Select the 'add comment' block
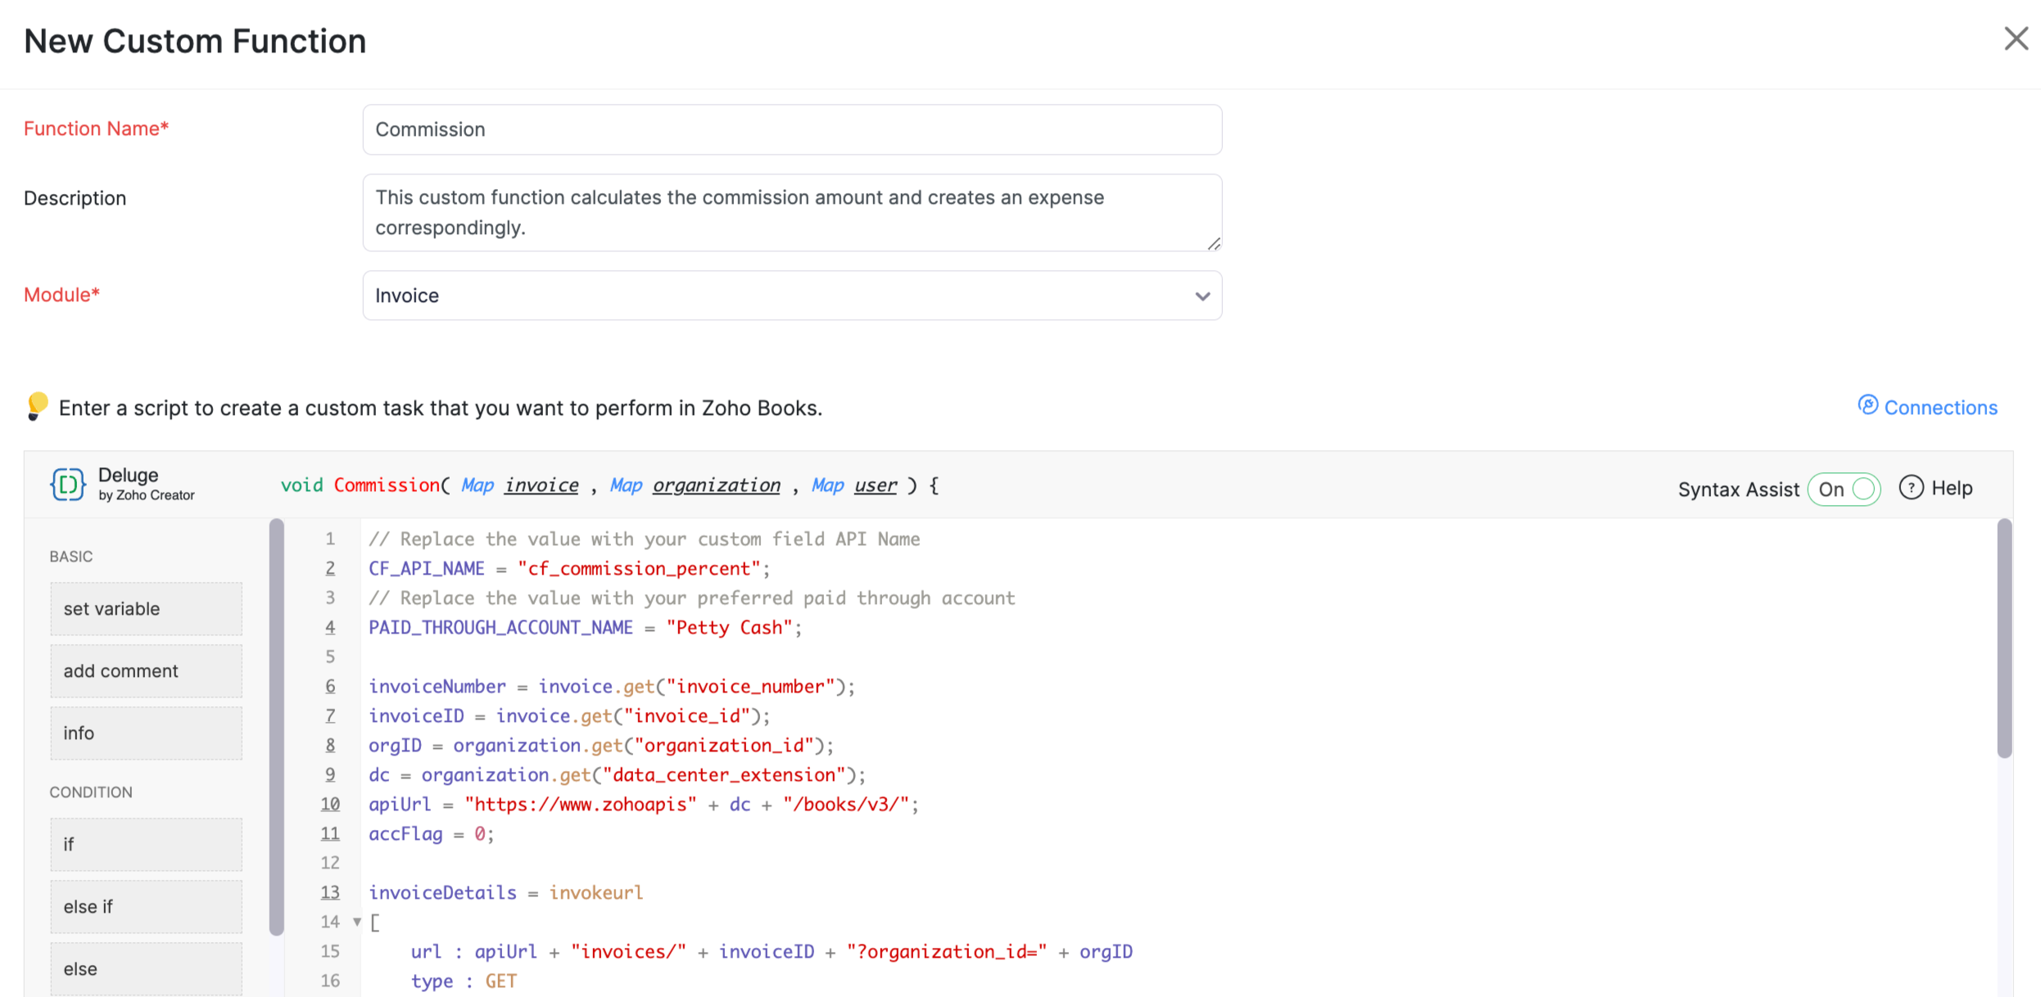The image size is (2041, 997). (x=146, y=671)
